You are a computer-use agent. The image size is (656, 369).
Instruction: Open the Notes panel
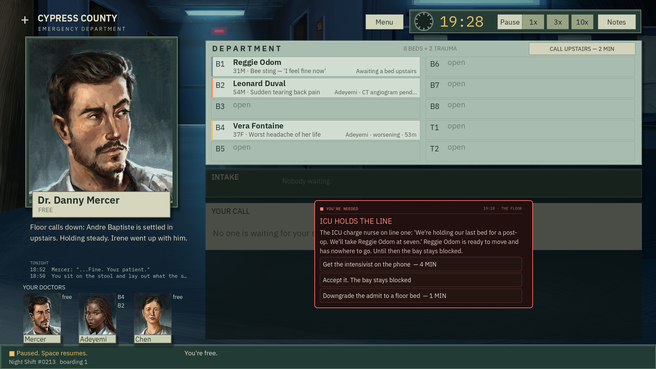click(617, 22)
